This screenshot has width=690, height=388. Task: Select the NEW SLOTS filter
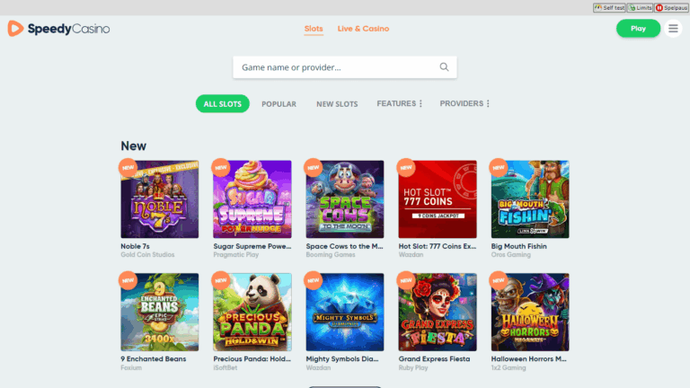click(337, 104)
